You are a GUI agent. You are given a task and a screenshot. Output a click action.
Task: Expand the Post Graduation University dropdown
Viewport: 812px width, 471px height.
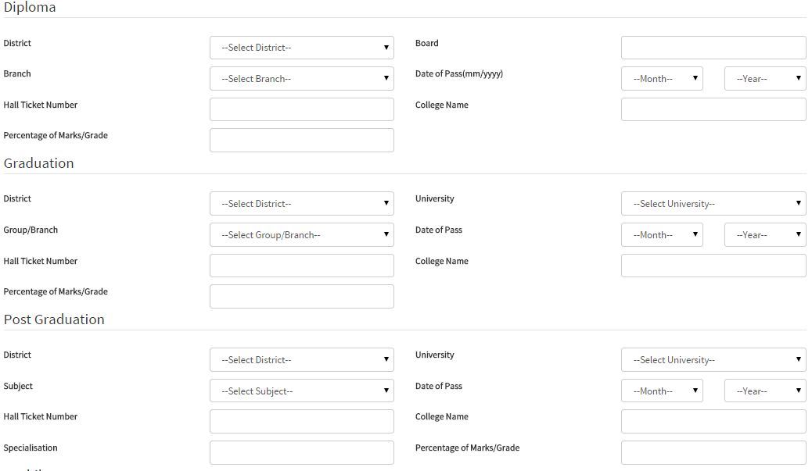click(x=713, y=360)
